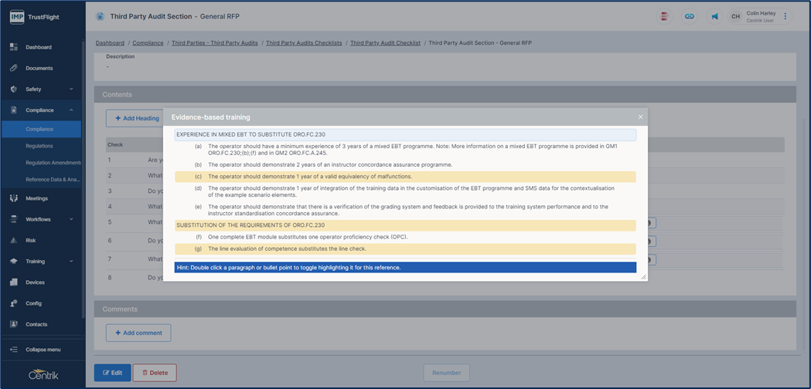Click the Devices icon in sidebar
This screenshot has width=811, height=389.
(14, 282)
